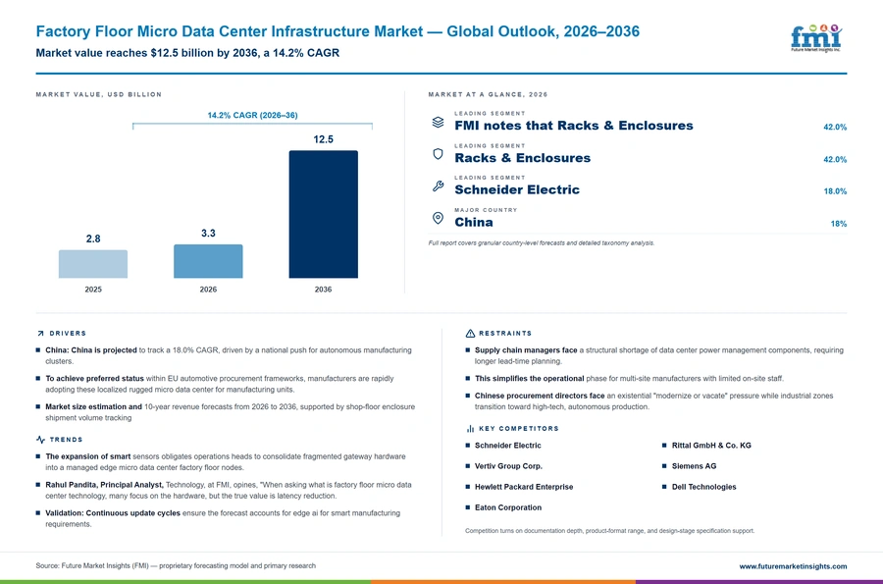Viewport: 883px width, 584px height.
Task: Click Vertiv Group Corp. competitor entry
Action: (508, 466)
